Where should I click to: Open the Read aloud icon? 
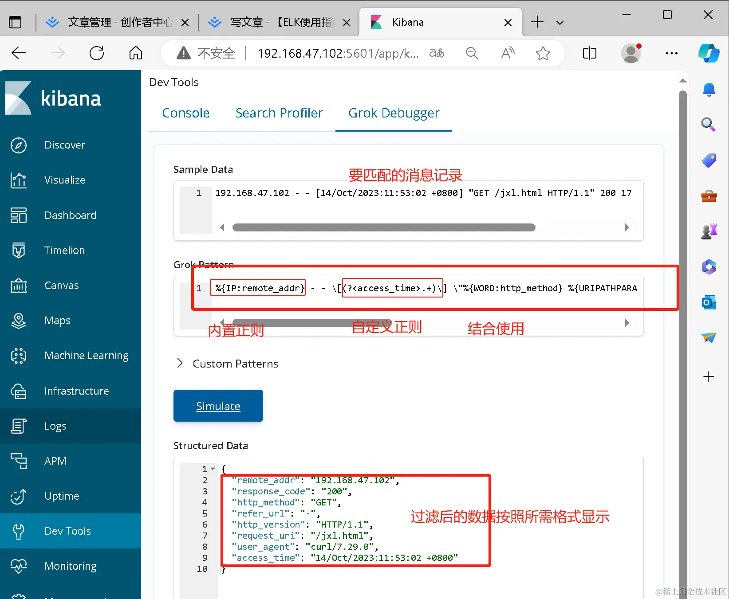click(508, 53)
